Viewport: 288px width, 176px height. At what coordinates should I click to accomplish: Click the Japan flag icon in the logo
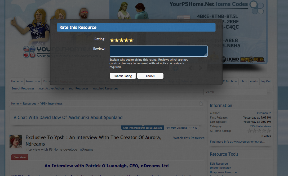(26, 55)
